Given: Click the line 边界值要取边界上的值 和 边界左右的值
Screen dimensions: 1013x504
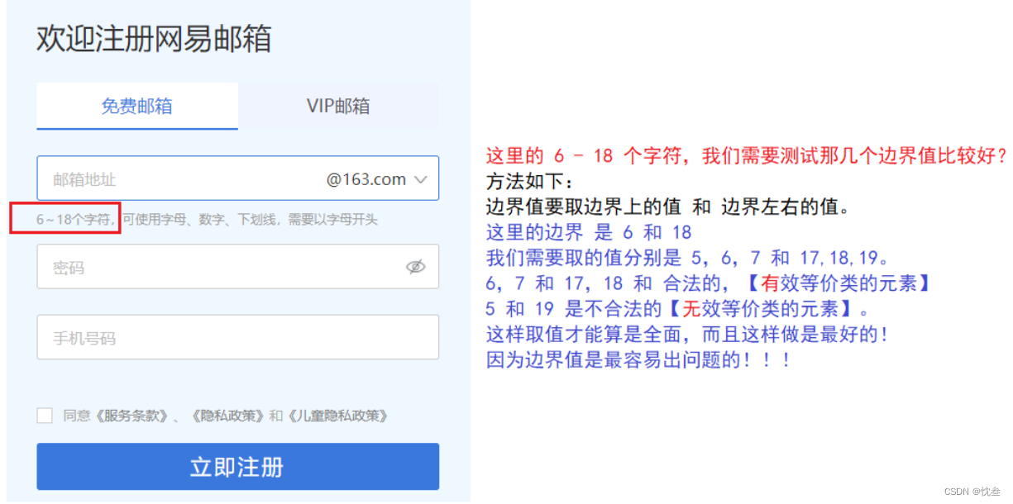Looking at the screenshot, I should 668,207.
